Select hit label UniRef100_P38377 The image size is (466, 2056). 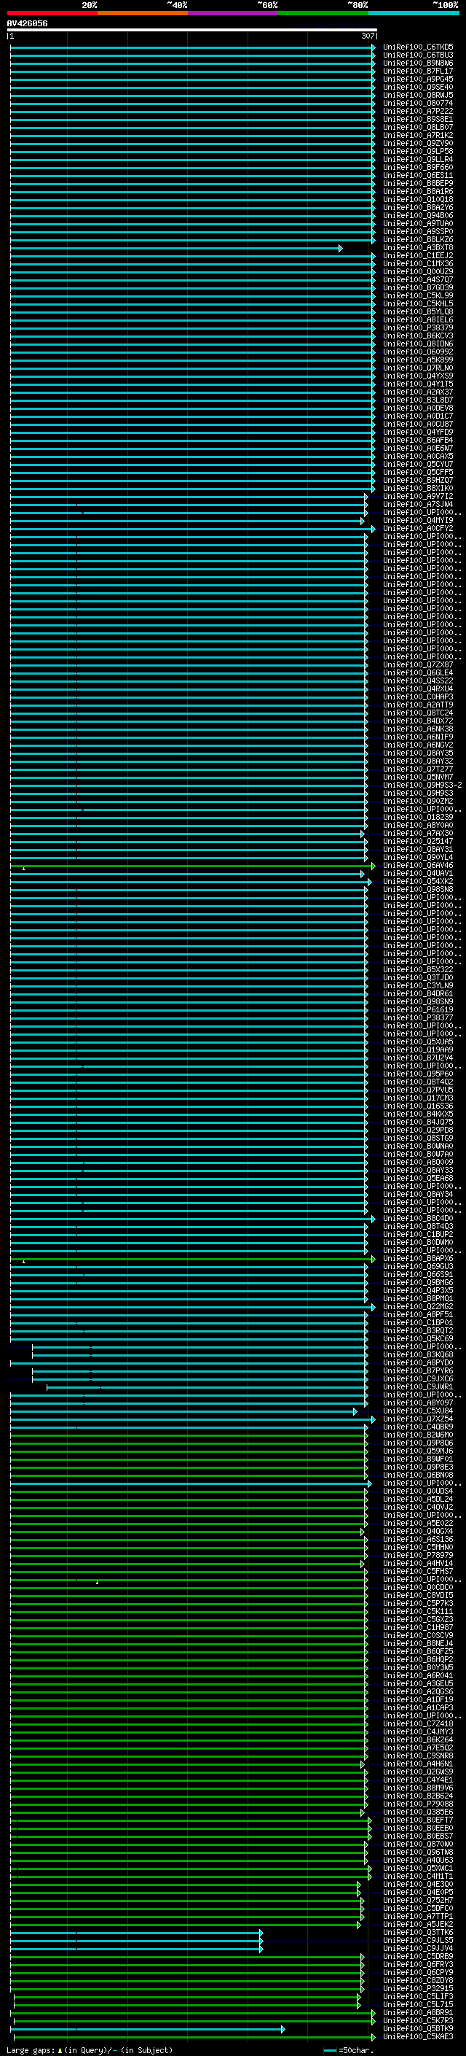point(418,1017)
